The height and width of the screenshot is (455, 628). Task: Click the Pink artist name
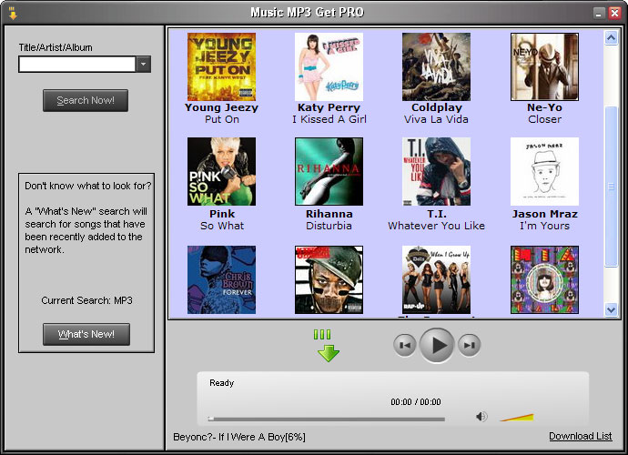click(x=222, y=214)
